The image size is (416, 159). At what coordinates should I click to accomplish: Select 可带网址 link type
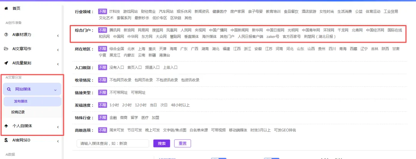click(138, 92)
